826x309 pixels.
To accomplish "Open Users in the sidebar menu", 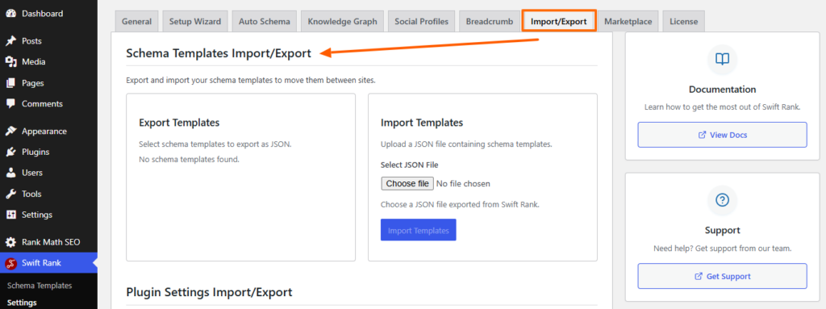I will point(48,173).
